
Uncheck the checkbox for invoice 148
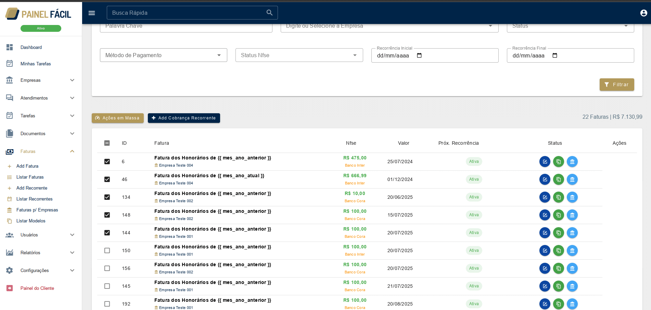point(107,215)
